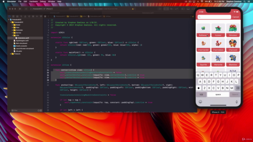
Task: Open the File menu
Action: pyautogui.click(x=20, y=2)
